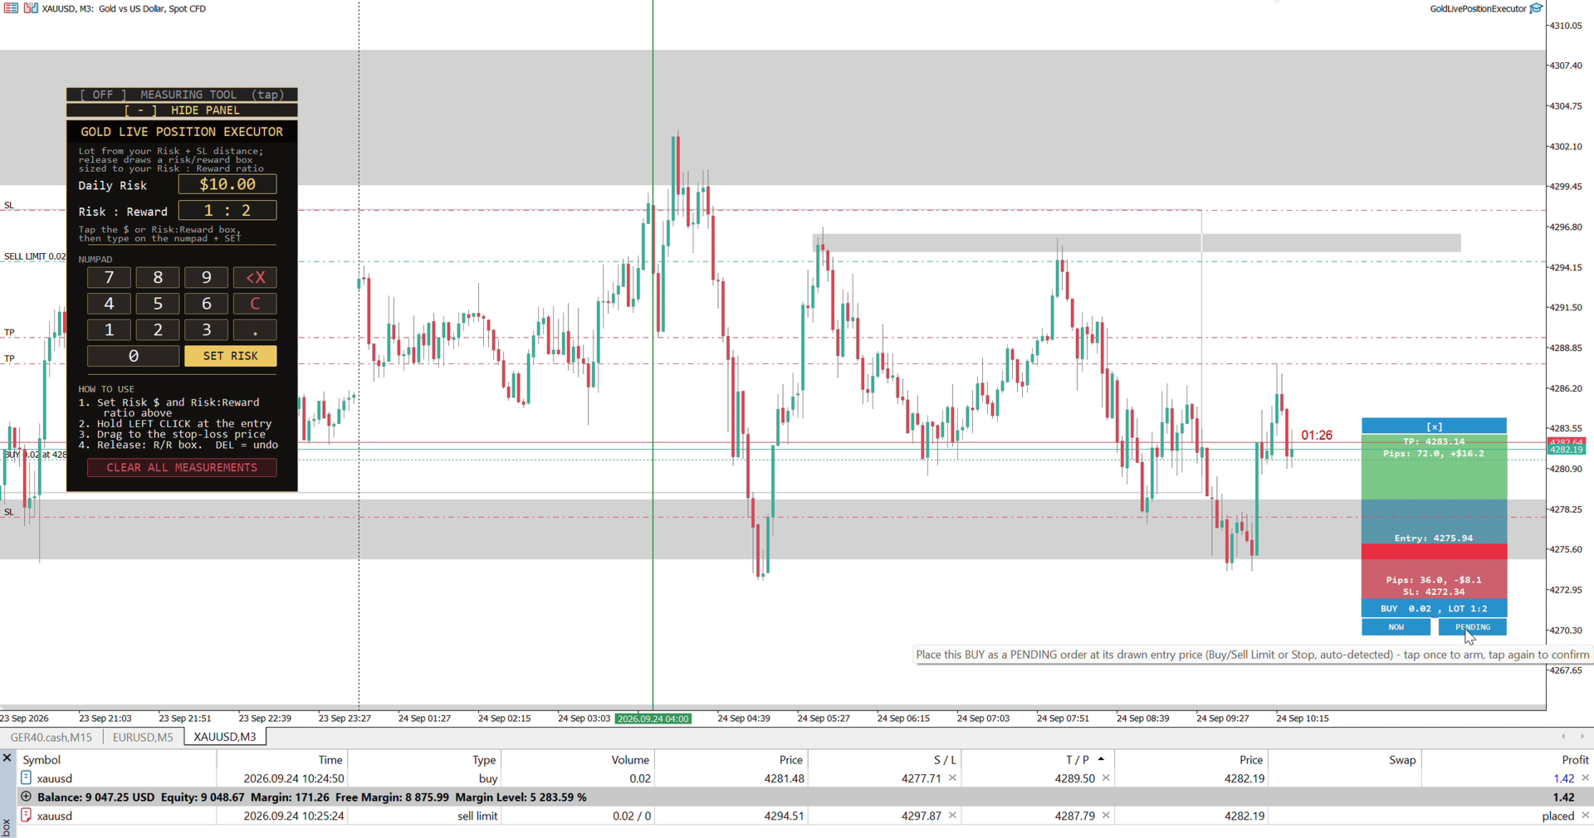
Task: Remove take profit on sell limit order
Action: (x=1106, y=816)
